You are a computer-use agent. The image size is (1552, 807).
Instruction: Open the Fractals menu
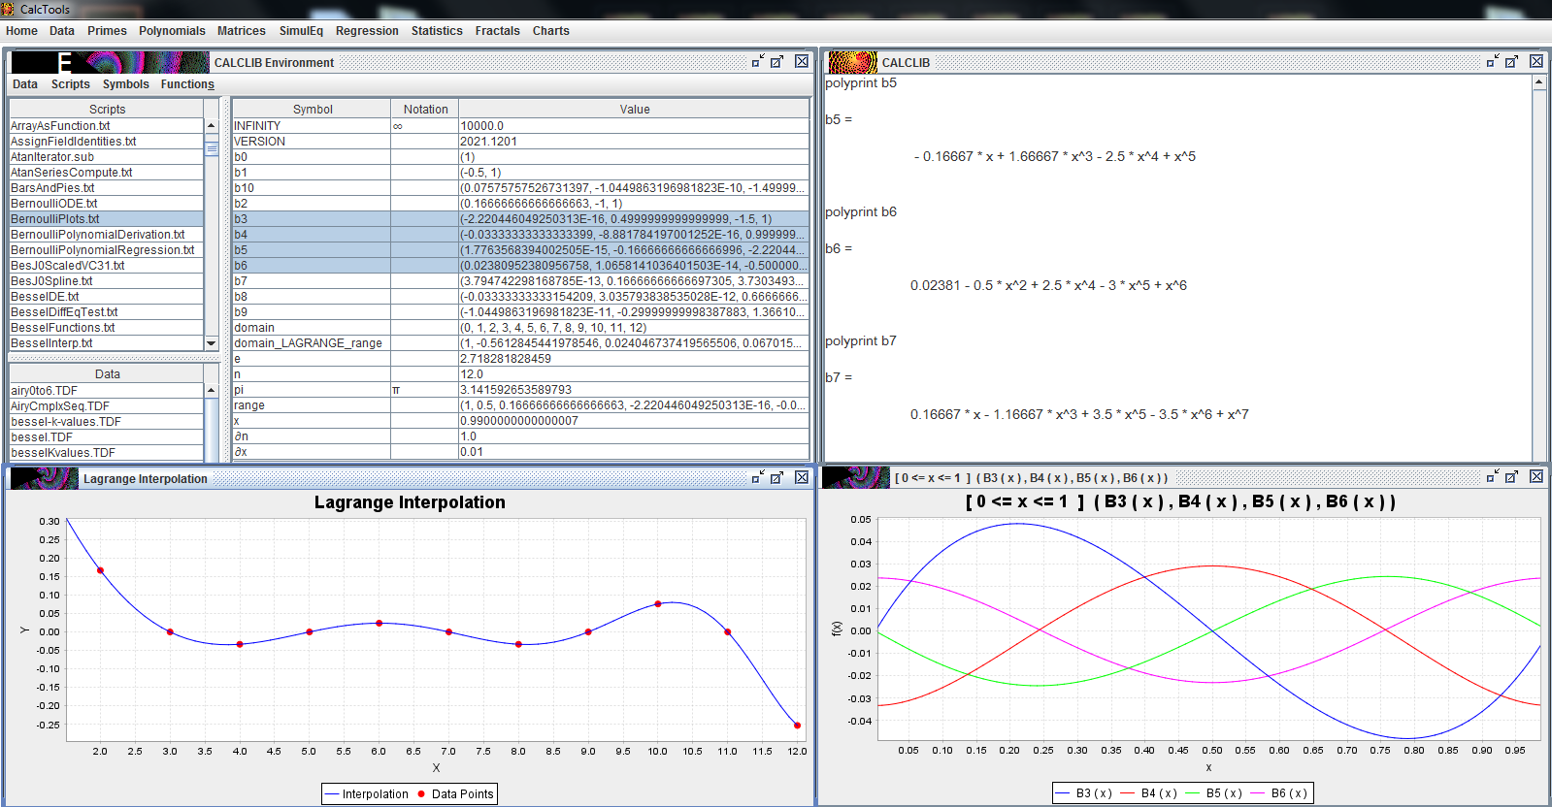pos(498,31)
